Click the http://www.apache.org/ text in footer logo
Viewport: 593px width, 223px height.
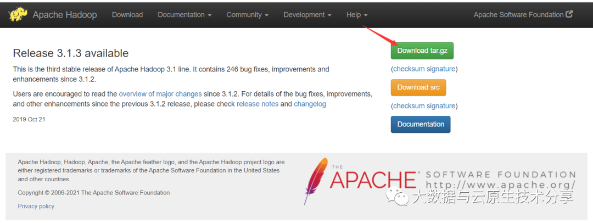pyautogui.click(x=501, y=185)
